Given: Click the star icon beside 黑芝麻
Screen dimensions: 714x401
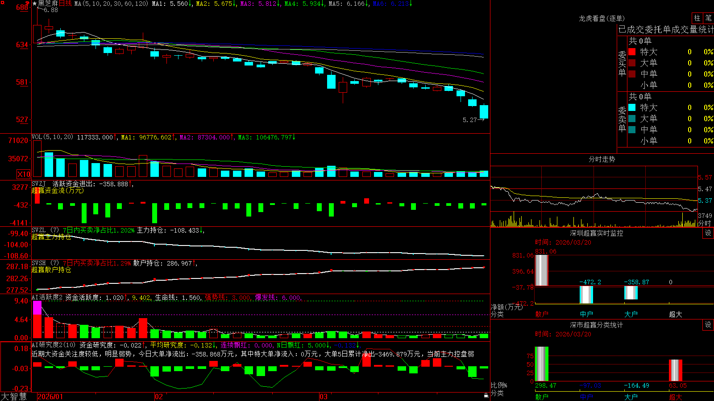Looking at the screenshot, I should 34,4.
